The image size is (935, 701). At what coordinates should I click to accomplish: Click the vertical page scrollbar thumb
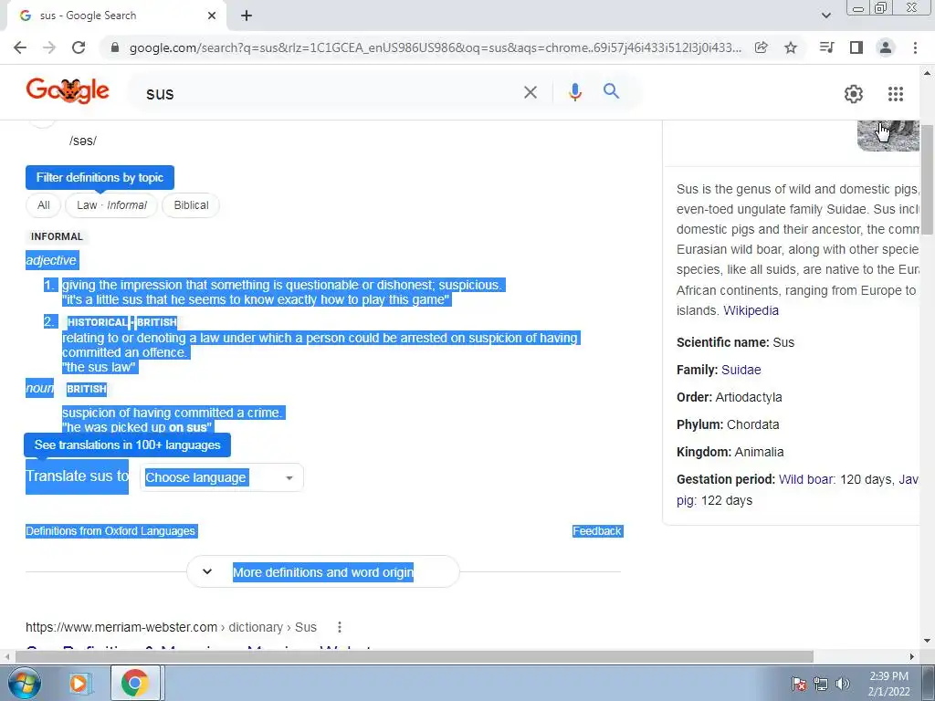tap(927, 180)
